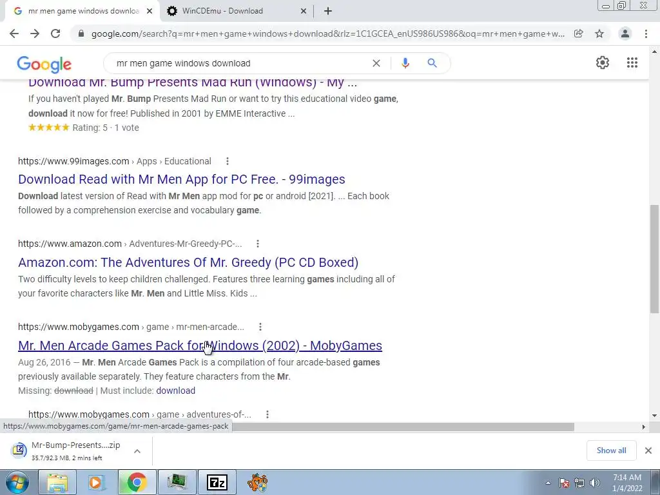Image resolution: width=660 pixels, height=495 pixels.
Task: Open Amazon Adventures Of Mr. Greedy link
Action: (188, 263)
